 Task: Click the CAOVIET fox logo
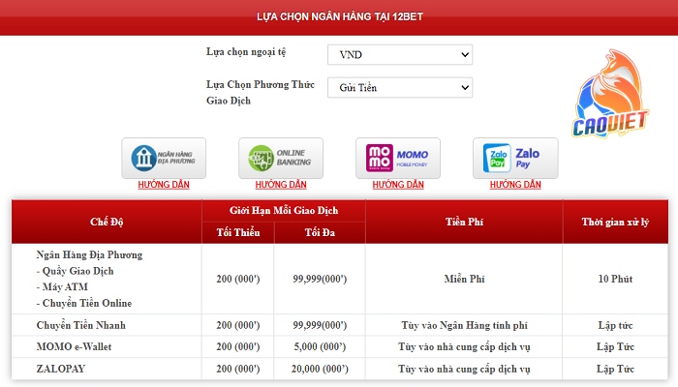[610, 94]
